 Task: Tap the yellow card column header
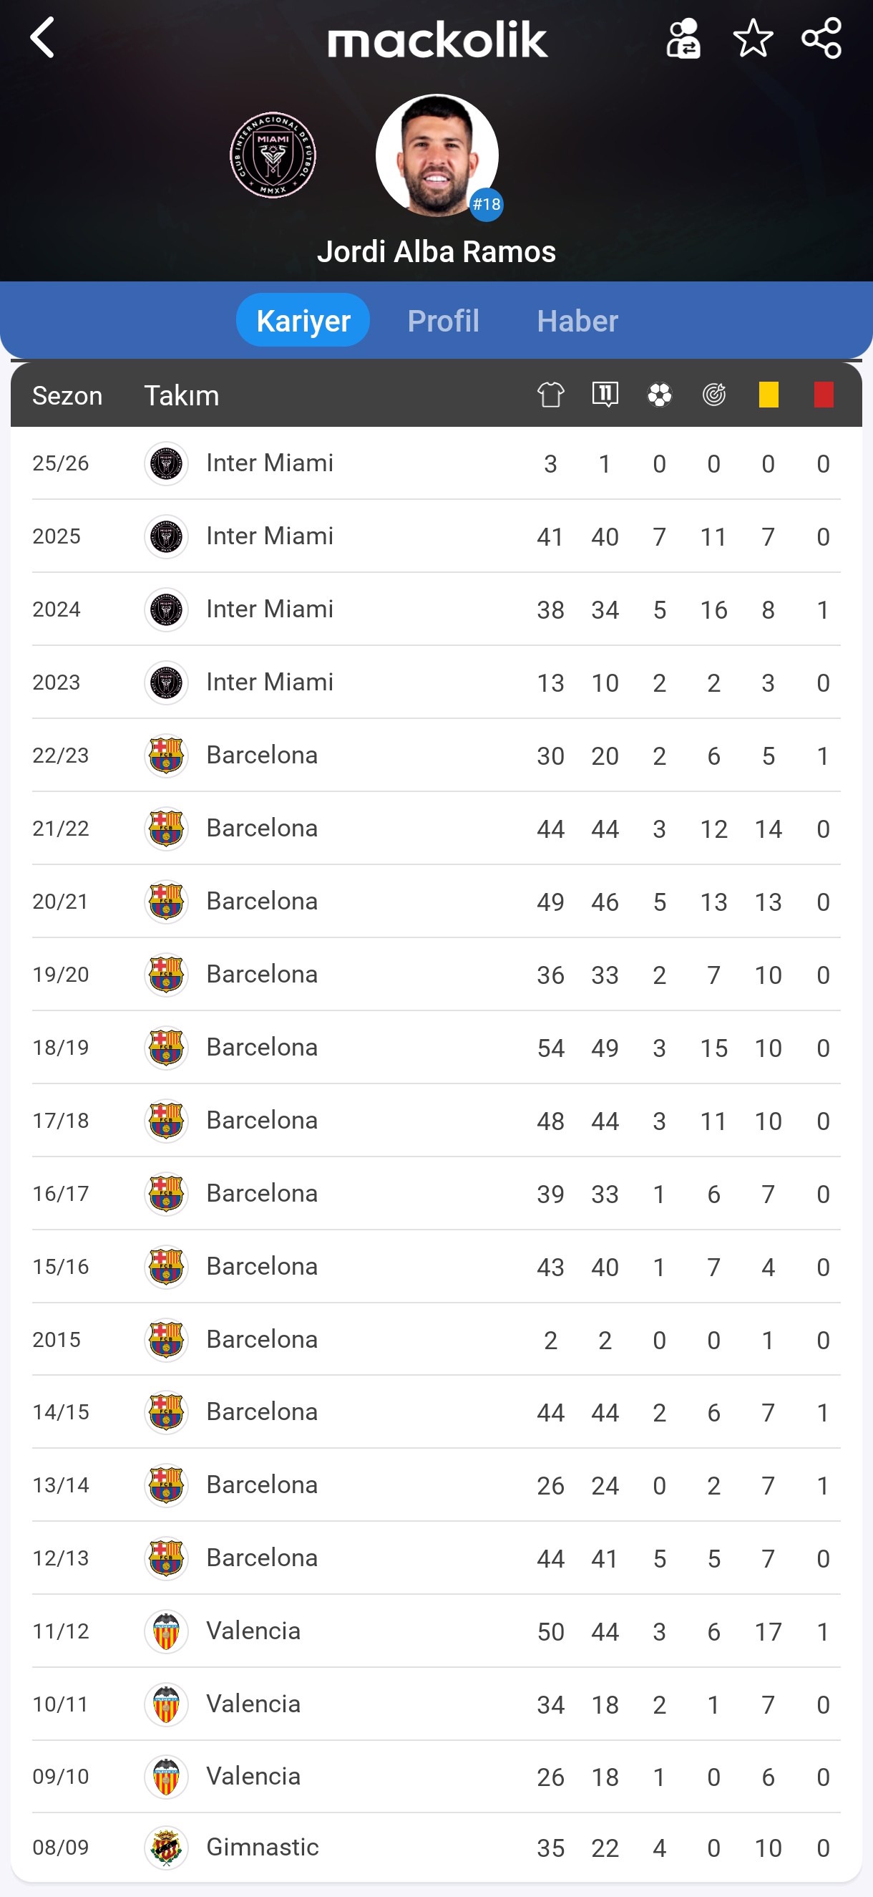[x=768, y=395]
